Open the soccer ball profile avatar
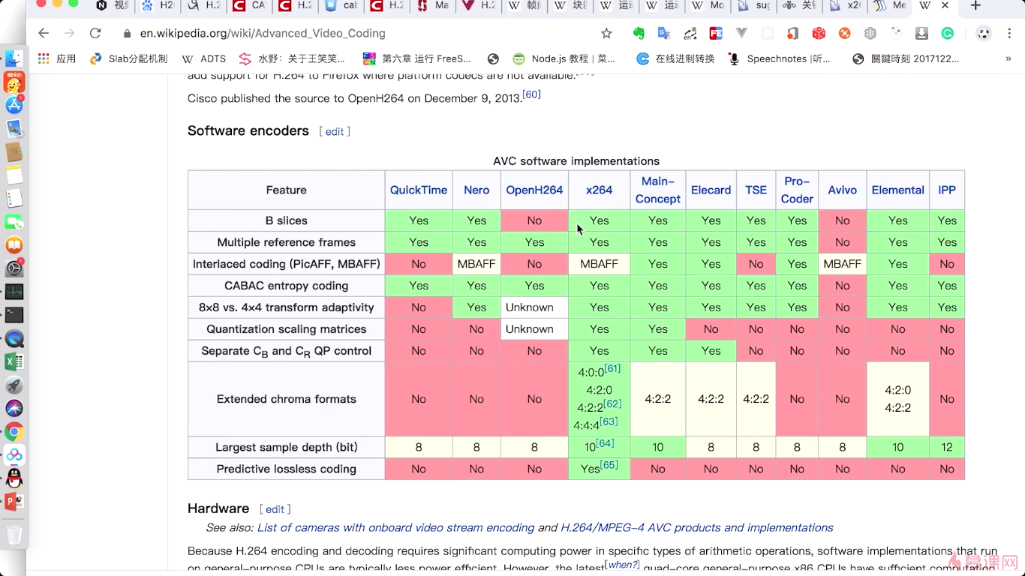1025x576 pixels. point(983,33)
